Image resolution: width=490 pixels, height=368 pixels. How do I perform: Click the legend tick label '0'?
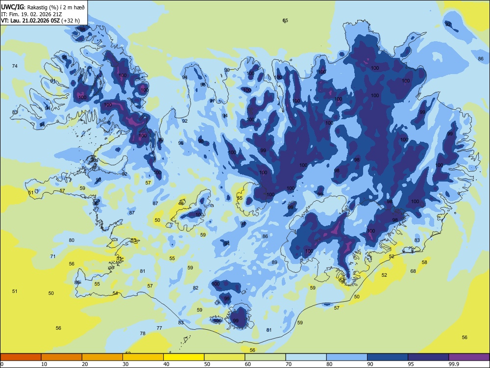pyautogui.click(x=2, y=364)
